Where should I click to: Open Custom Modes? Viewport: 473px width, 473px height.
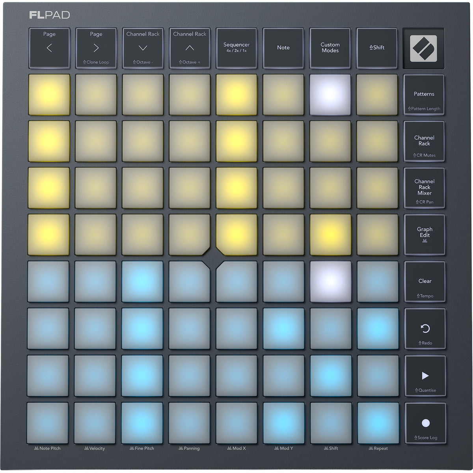pyautogui.click(x=330, y=48)
